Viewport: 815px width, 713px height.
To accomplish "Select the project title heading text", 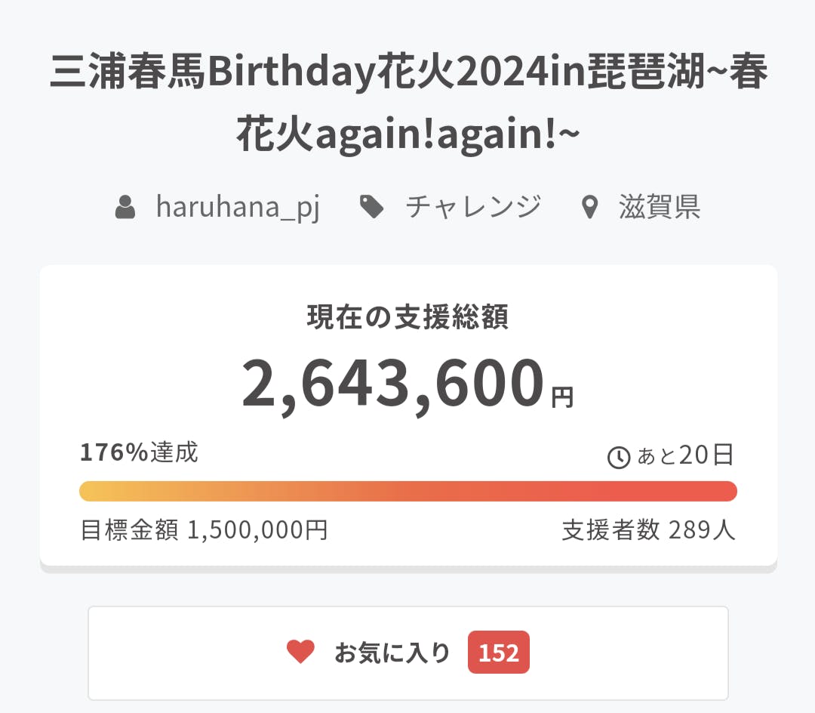I will pyautogui.click(x=407, y=76).
